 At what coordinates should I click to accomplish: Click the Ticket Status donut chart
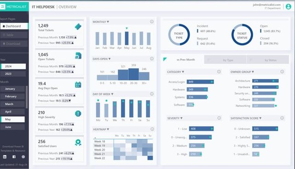(242, 35)
